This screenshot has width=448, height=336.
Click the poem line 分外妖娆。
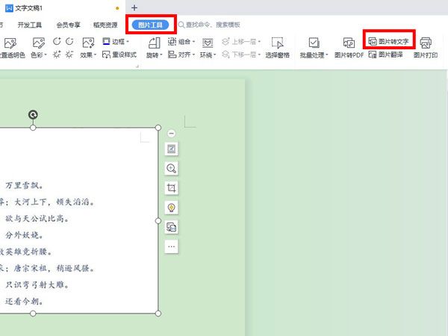[25, 235]
